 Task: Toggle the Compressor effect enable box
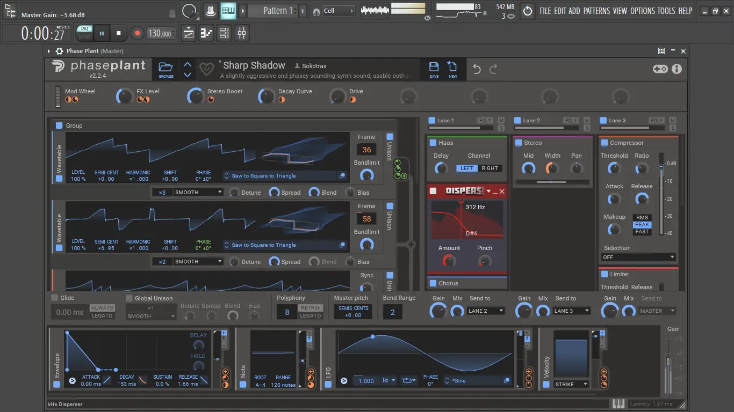click(605, 143)
